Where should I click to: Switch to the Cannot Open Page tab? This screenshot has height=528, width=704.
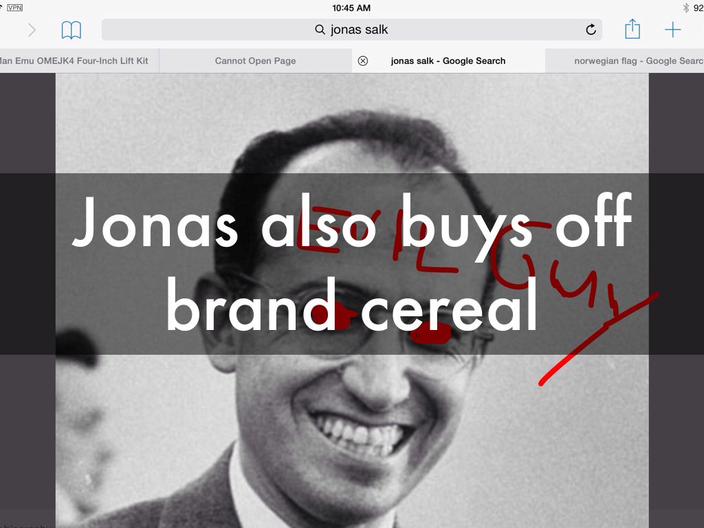256,60
